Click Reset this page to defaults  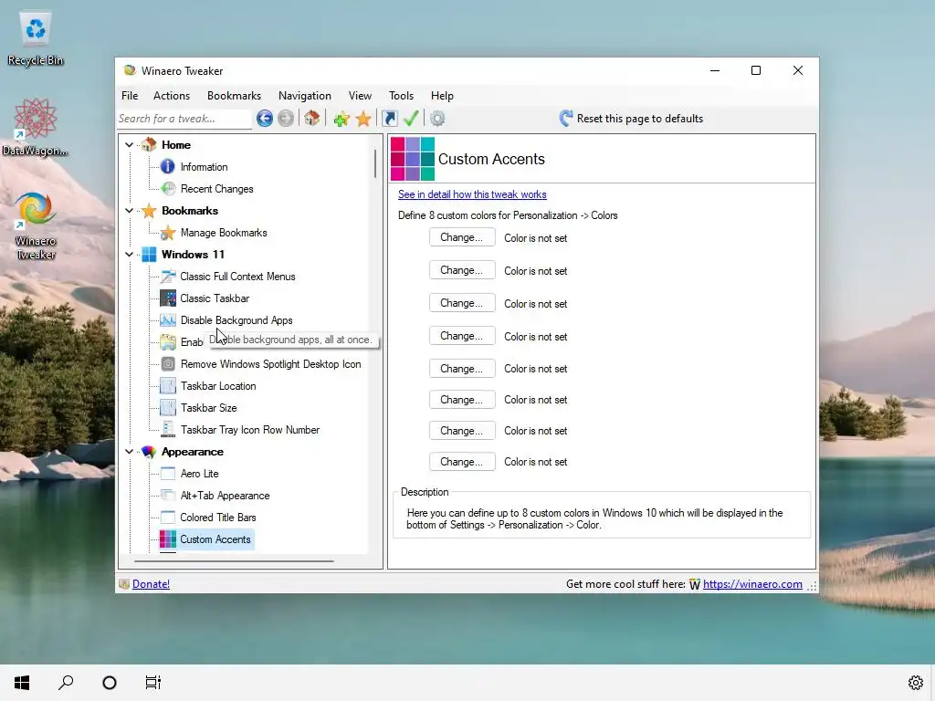(x=632, y=119)
